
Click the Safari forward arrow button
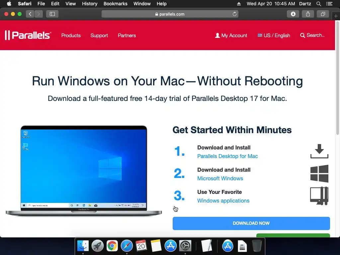pos(39,14)
